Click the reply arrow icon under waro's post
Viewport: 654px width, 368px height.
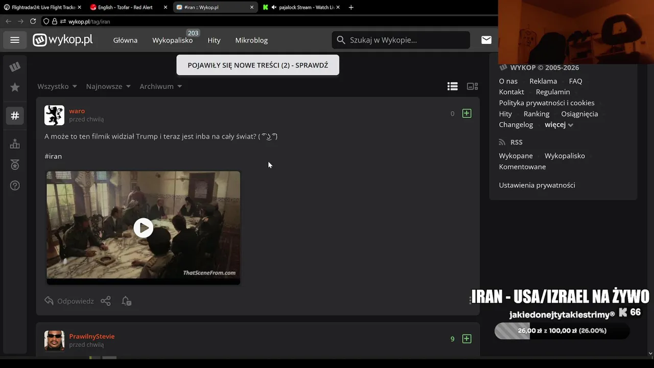click(x=49, y=301)
